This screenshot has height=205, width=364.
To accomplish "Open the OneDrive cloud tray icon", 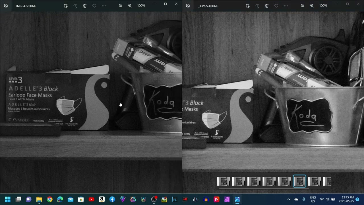I will pos(296,199).
